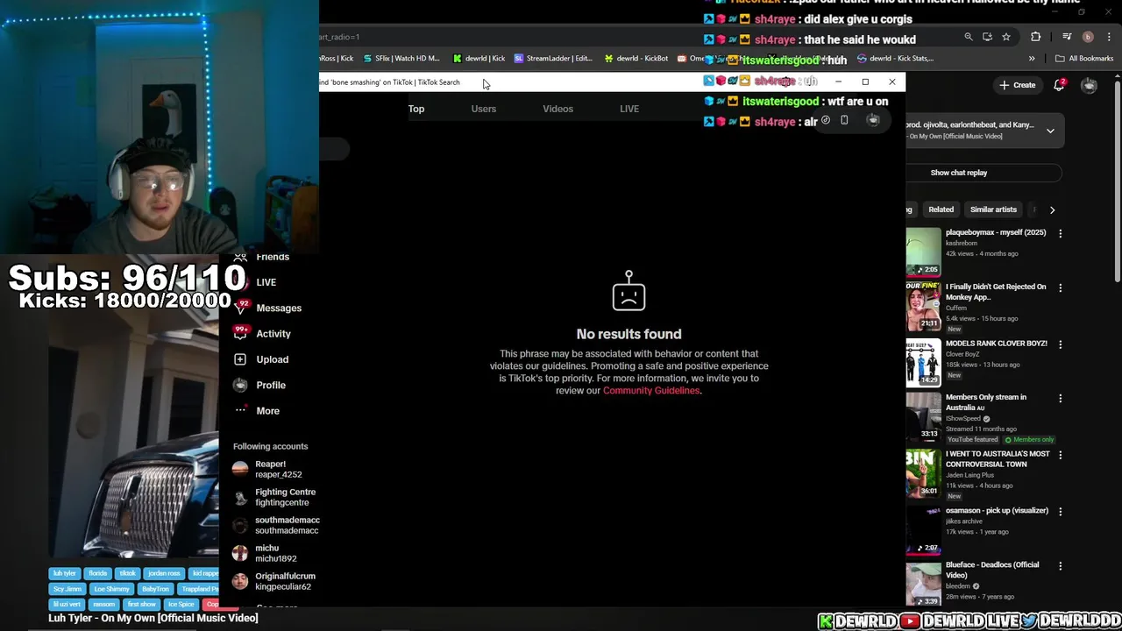Open more options for Members Only stream
Screen dimensions: 1122x631
(1061, 399)
